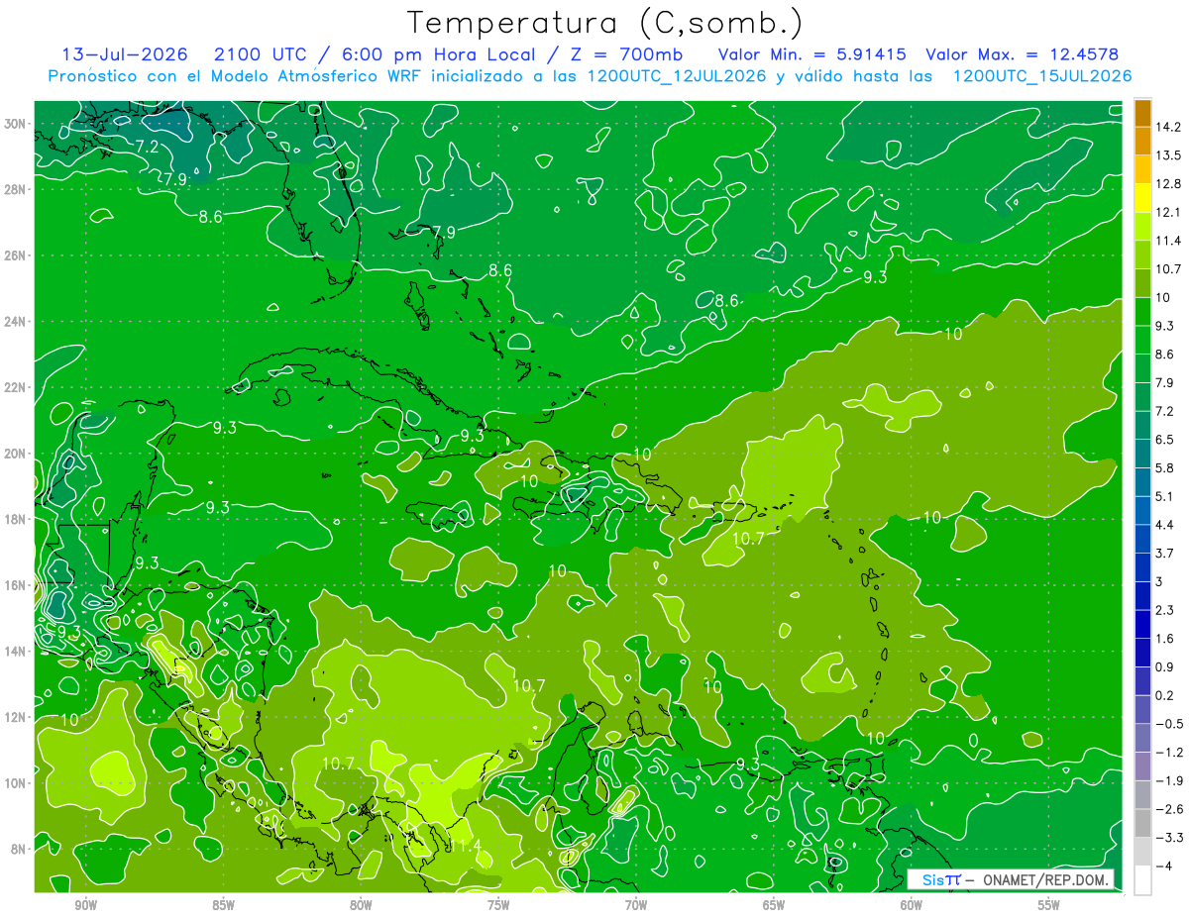Click the 20N latitude axis label
The width and height of the screenshot is (1189, 918).
[15, 454]
